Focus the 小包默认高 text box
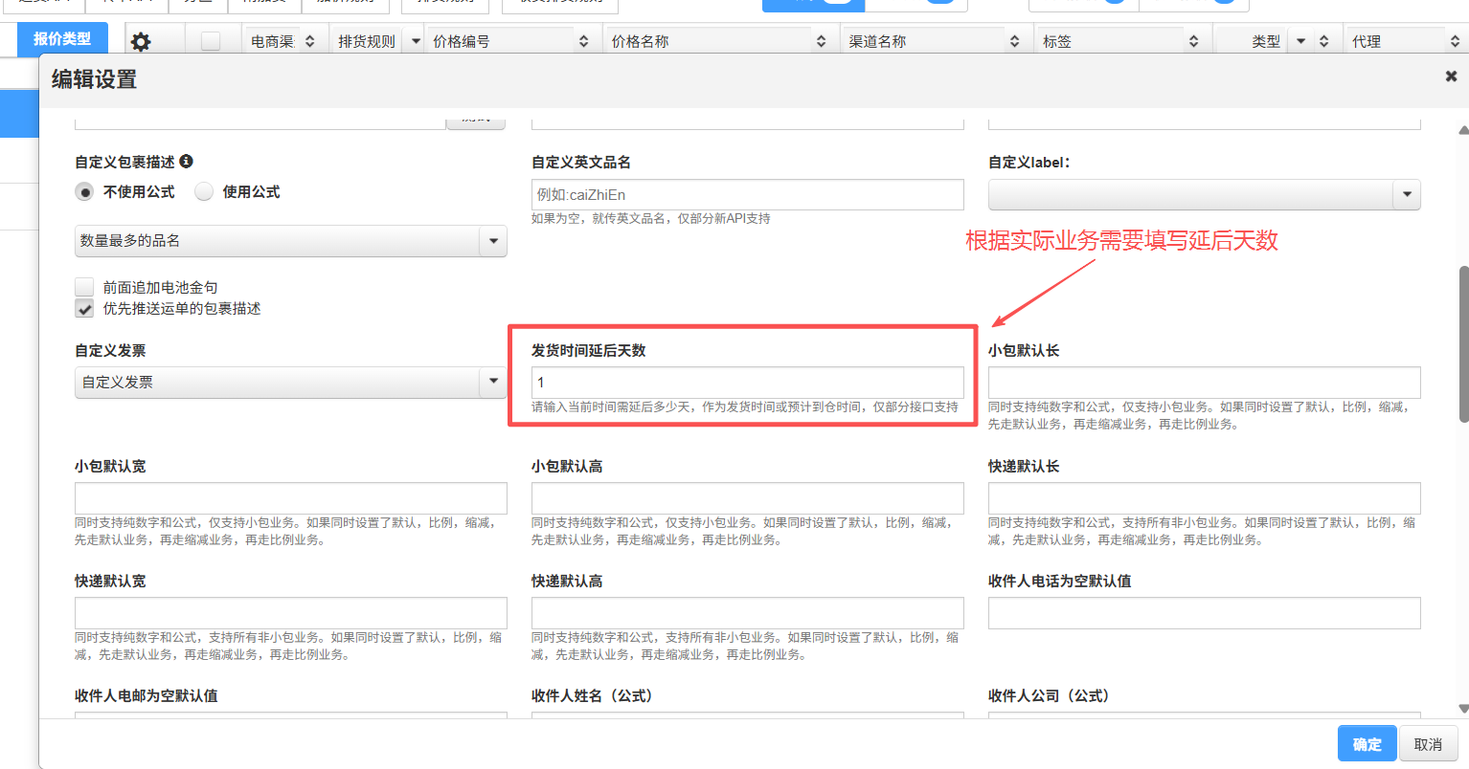 coord(748,498)
